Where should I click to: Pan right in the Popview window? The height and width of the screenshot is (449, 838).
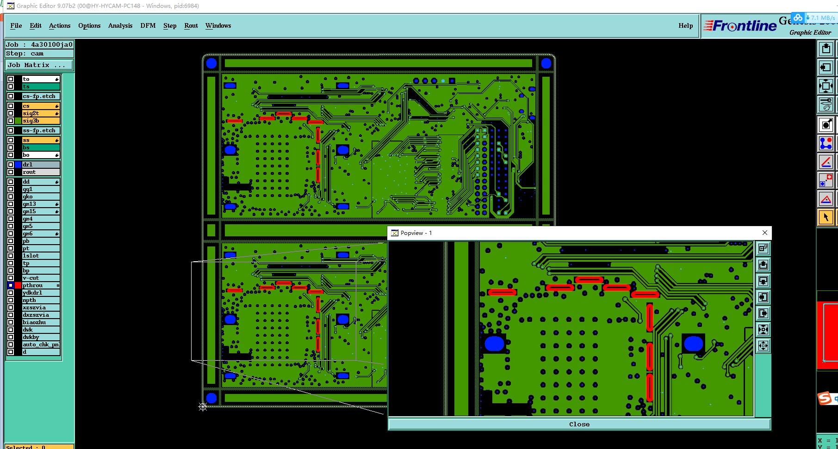click(x=763, y=313)
